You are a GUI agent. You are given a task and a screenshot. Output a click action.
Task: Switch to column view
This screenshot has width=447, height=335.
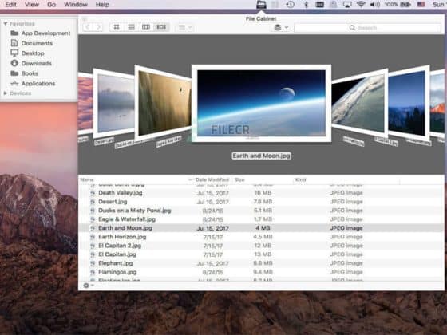[x=146, y=27]
